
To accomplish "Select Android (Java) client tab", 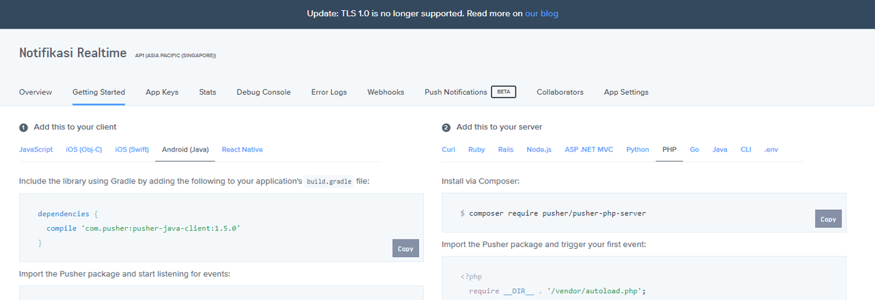I will click(x=185, y=149).
